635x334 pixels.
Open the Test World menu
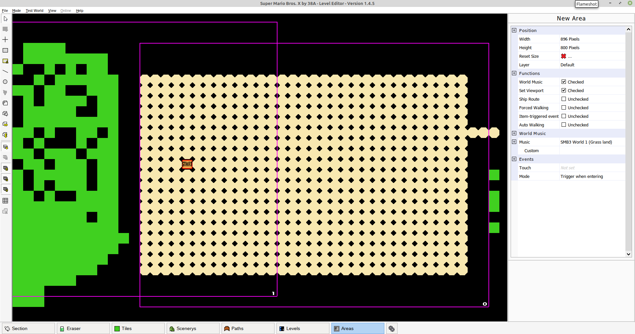click(x=34, y=10)
